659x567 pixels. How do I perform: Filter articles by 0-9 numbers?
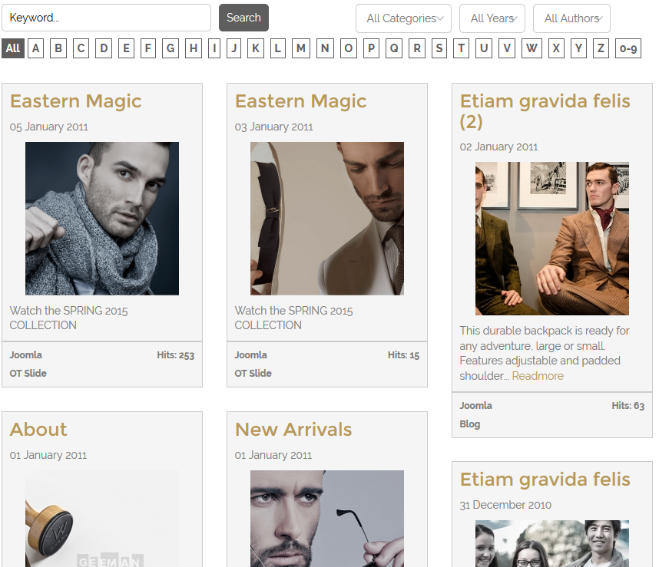tap(628, 48)
